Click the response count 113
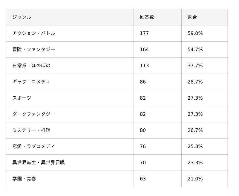 tap(144, 66)
